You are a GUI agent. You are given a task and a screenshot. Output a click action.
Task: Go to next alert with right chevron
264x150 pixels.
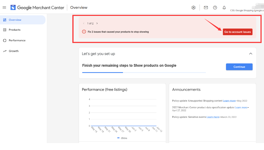click(97, 23)
